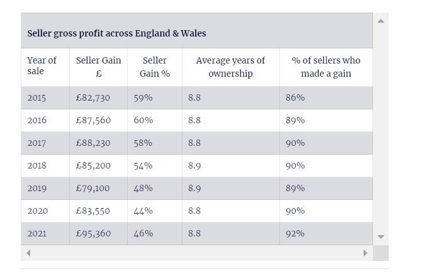
Task: Select the 2015 year cell
Action: (36, 97)
